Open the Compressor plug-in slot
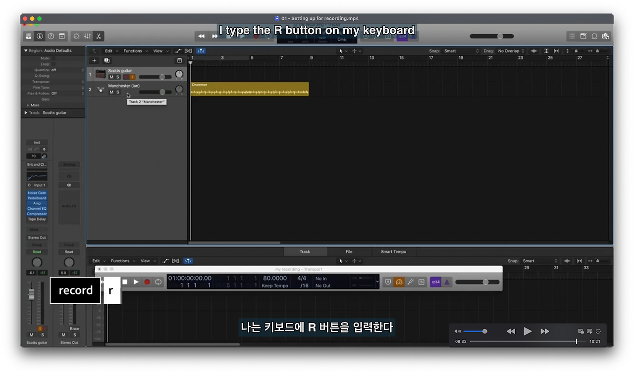This screenshot has height=374, width=634. (37, 214)
